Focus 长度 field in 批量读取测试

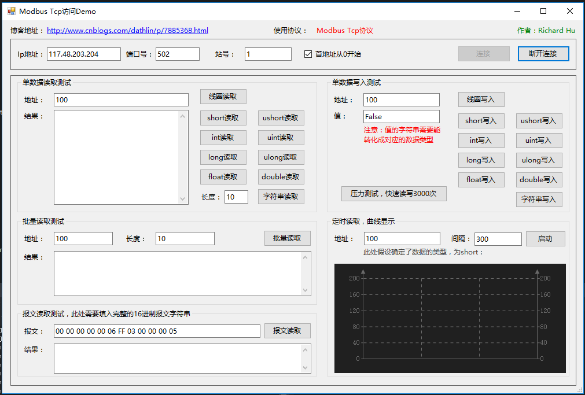coord(185,239)
